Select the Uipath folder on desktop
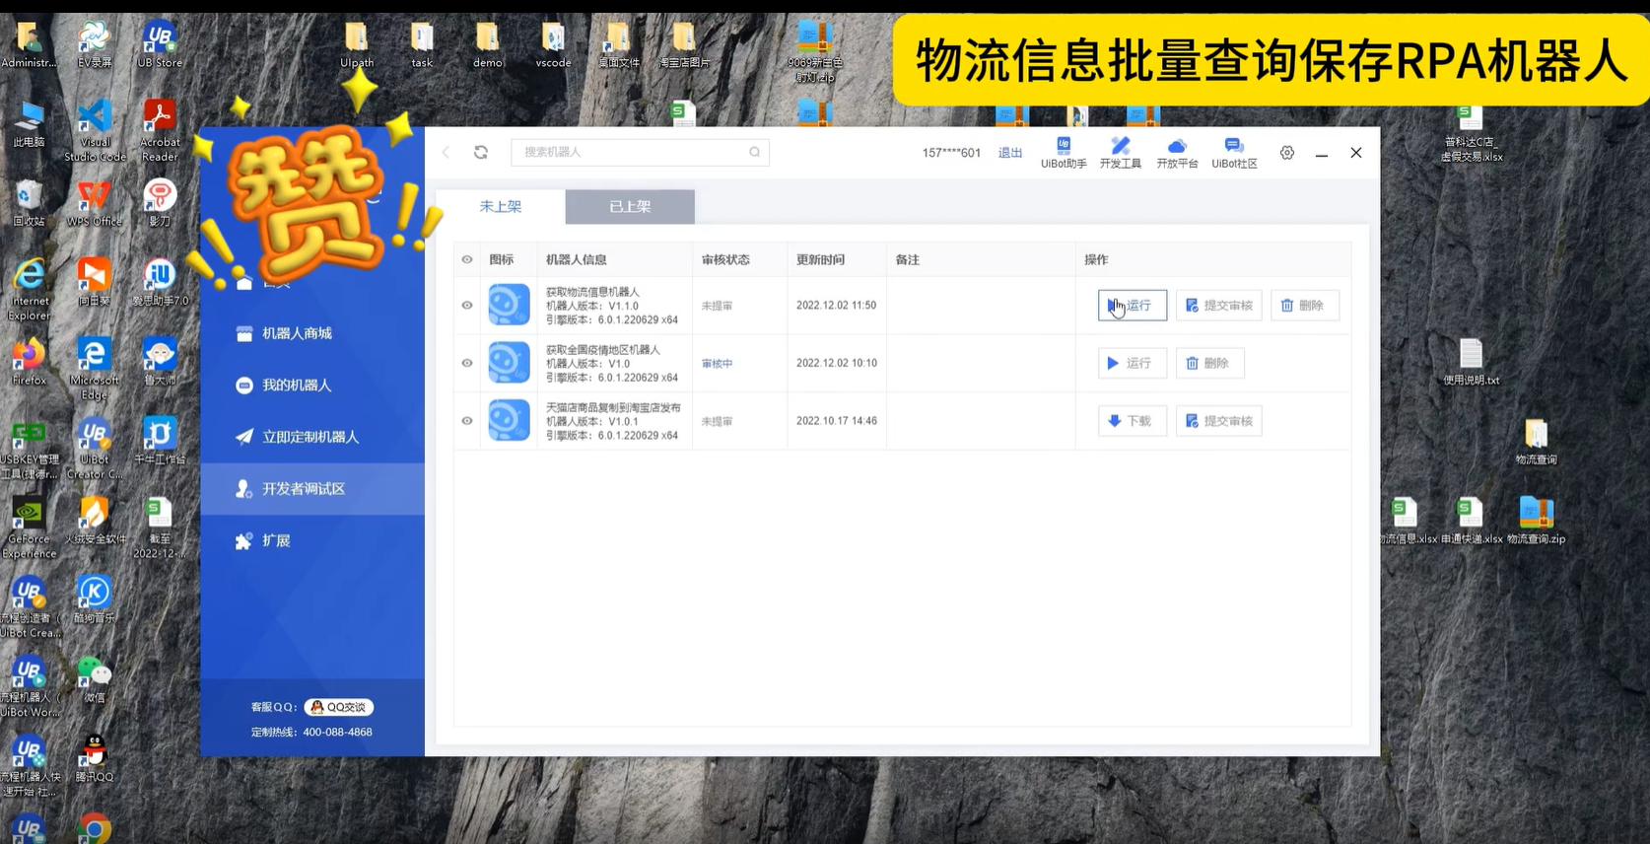The image size is (1650, 844). (x=357, y=44)
